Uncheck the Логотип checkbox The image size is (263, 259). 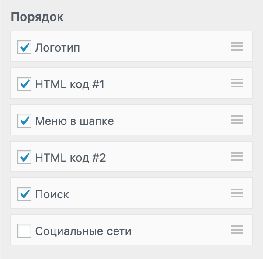[24, 47]
